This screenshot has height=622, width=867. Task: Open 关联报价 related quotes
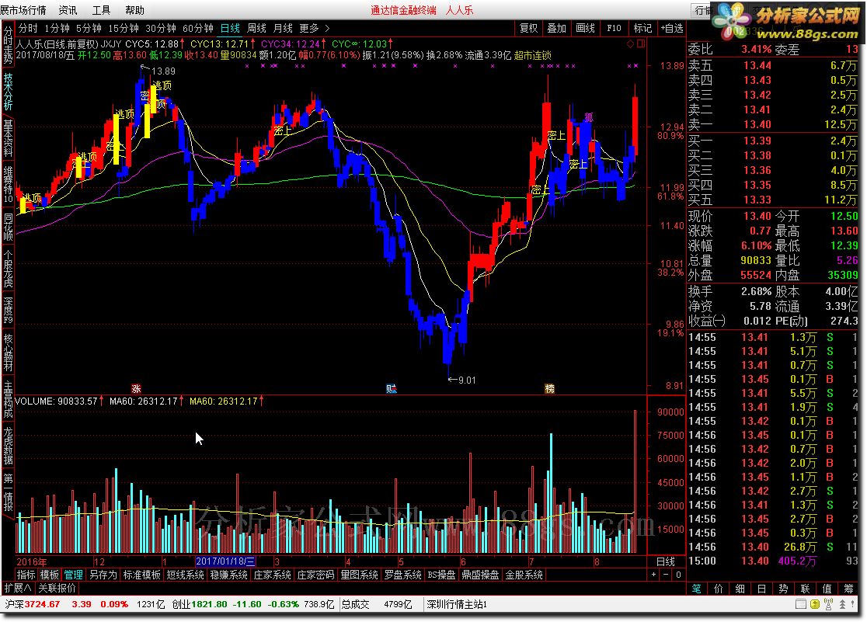click(x=57, y=588)
